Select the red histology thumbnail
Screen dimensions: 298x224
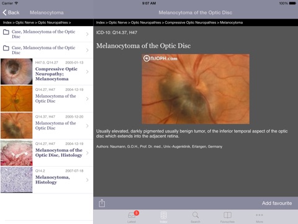click(x=17, y=153)
